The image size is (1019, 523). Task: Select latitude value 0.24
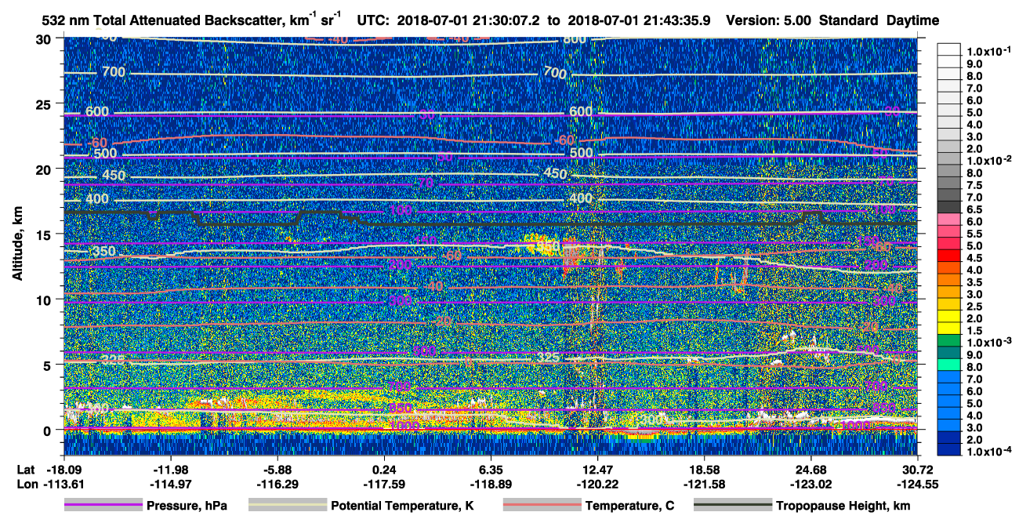(x=384, y=468)
